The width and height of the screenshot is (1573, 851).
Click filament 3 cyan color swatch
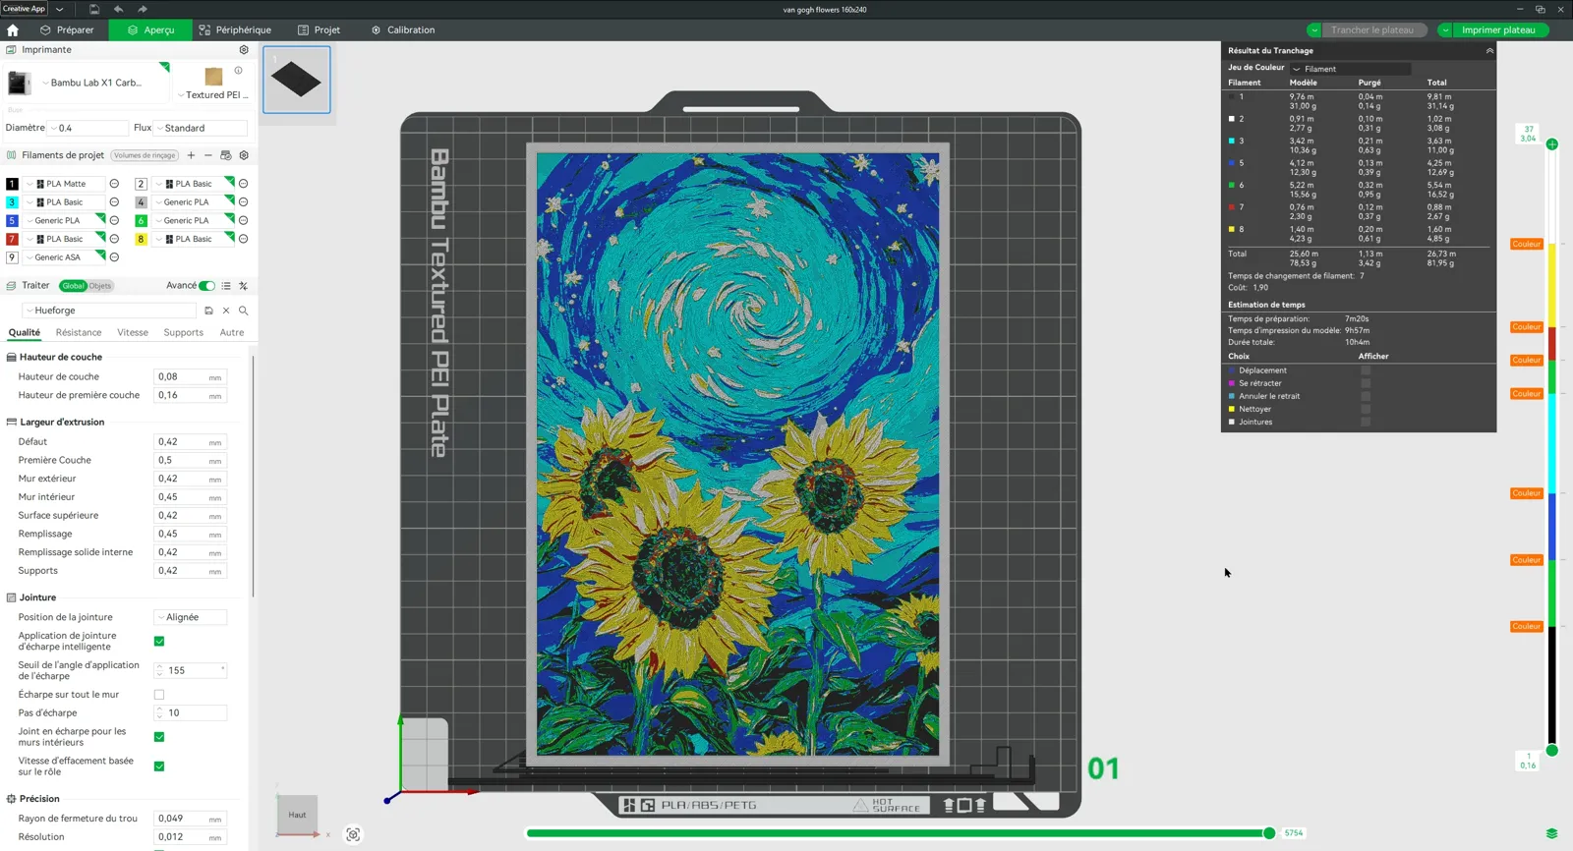(12, 202)
